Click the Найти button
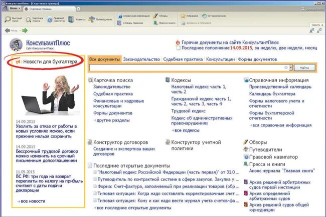This screenshot has height=217, width=326. tap(304, 67)
